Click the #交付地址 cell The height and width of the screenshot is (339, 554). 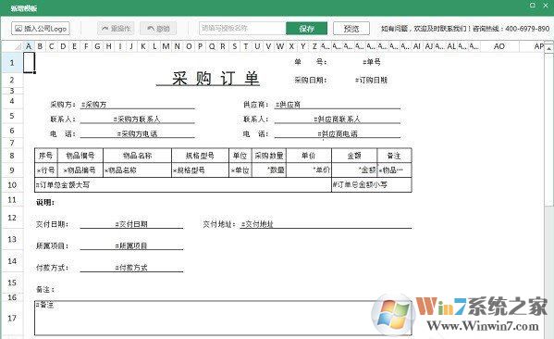[x=326, y=224]
